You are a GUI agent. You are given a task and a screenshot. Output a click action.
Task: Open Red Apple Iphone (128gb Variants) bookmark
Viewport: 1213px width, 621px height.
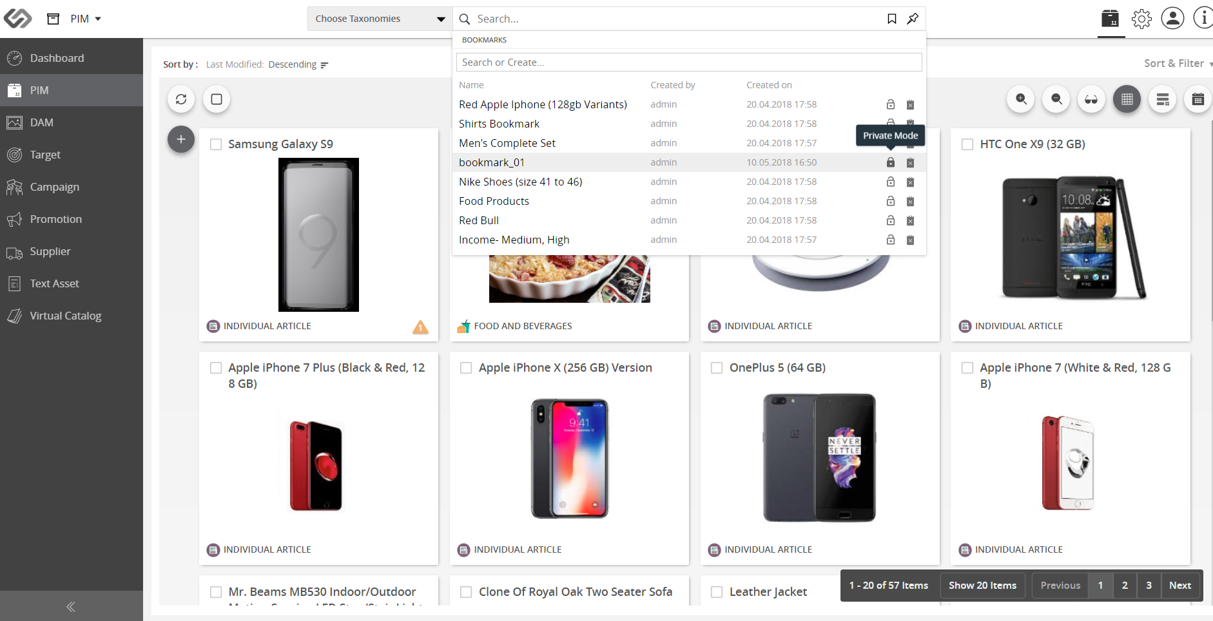click(543, 104)
